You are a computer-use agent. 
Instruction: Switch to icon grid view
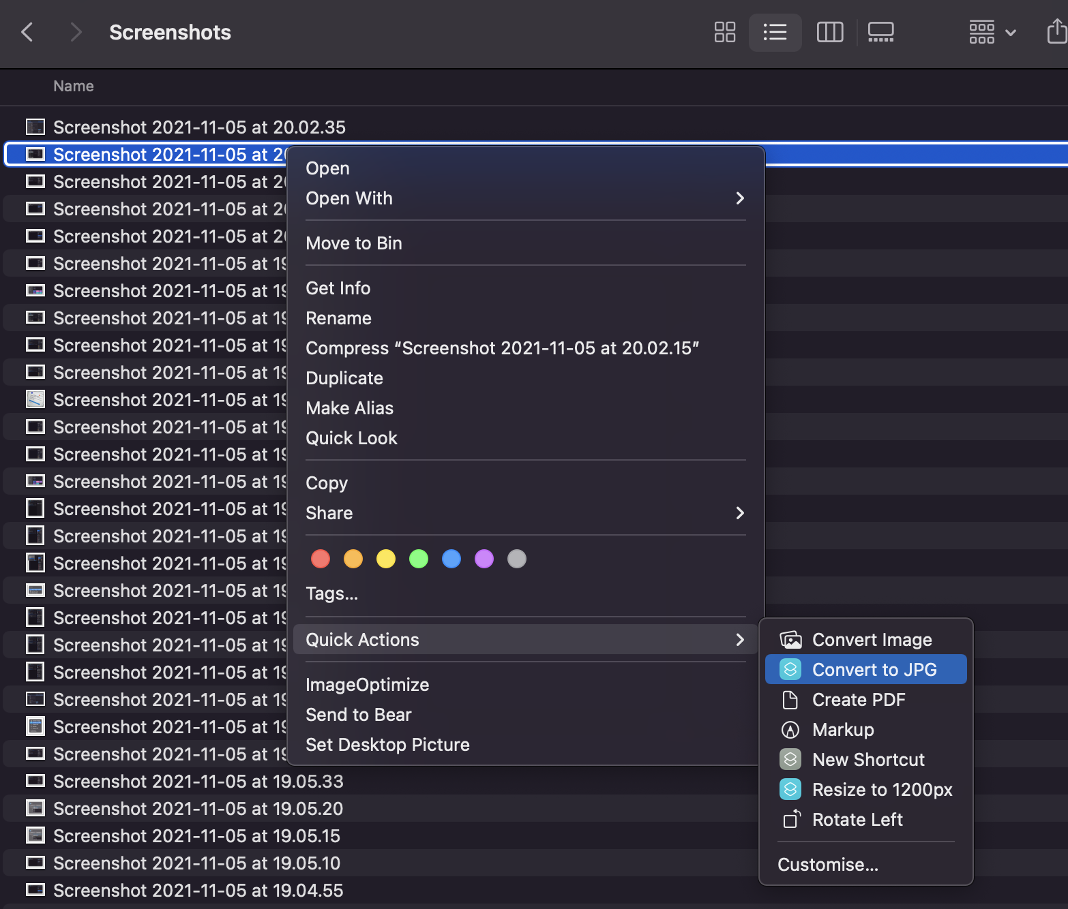coord(724,32)
